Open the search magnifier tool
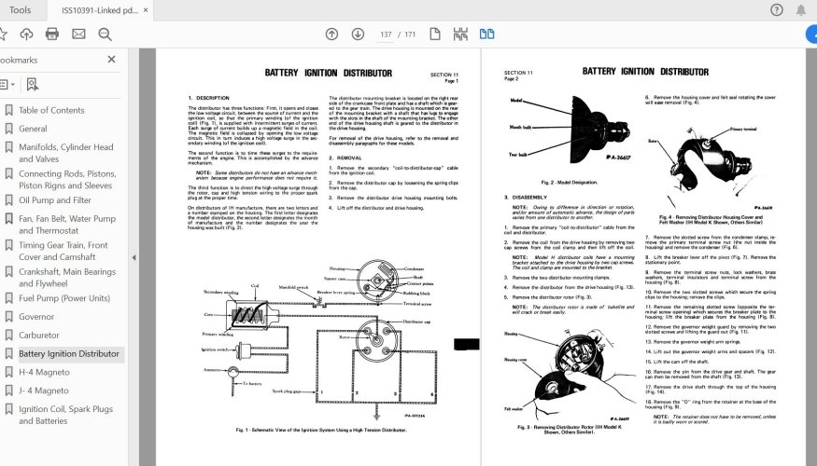Image resolution: width=817 pixels, height=466 pixels. click(x=105, y=34)
